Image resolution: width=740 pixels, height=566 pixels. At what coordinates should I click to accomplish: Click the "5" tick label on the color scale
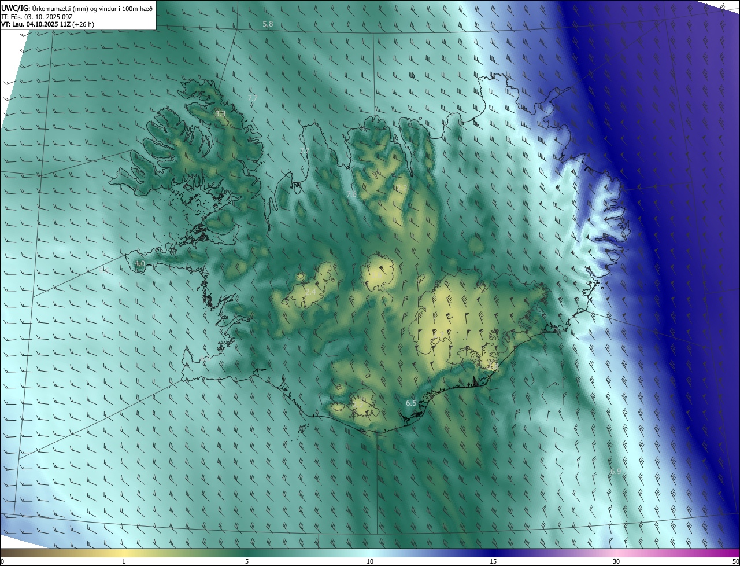[247, 562]
